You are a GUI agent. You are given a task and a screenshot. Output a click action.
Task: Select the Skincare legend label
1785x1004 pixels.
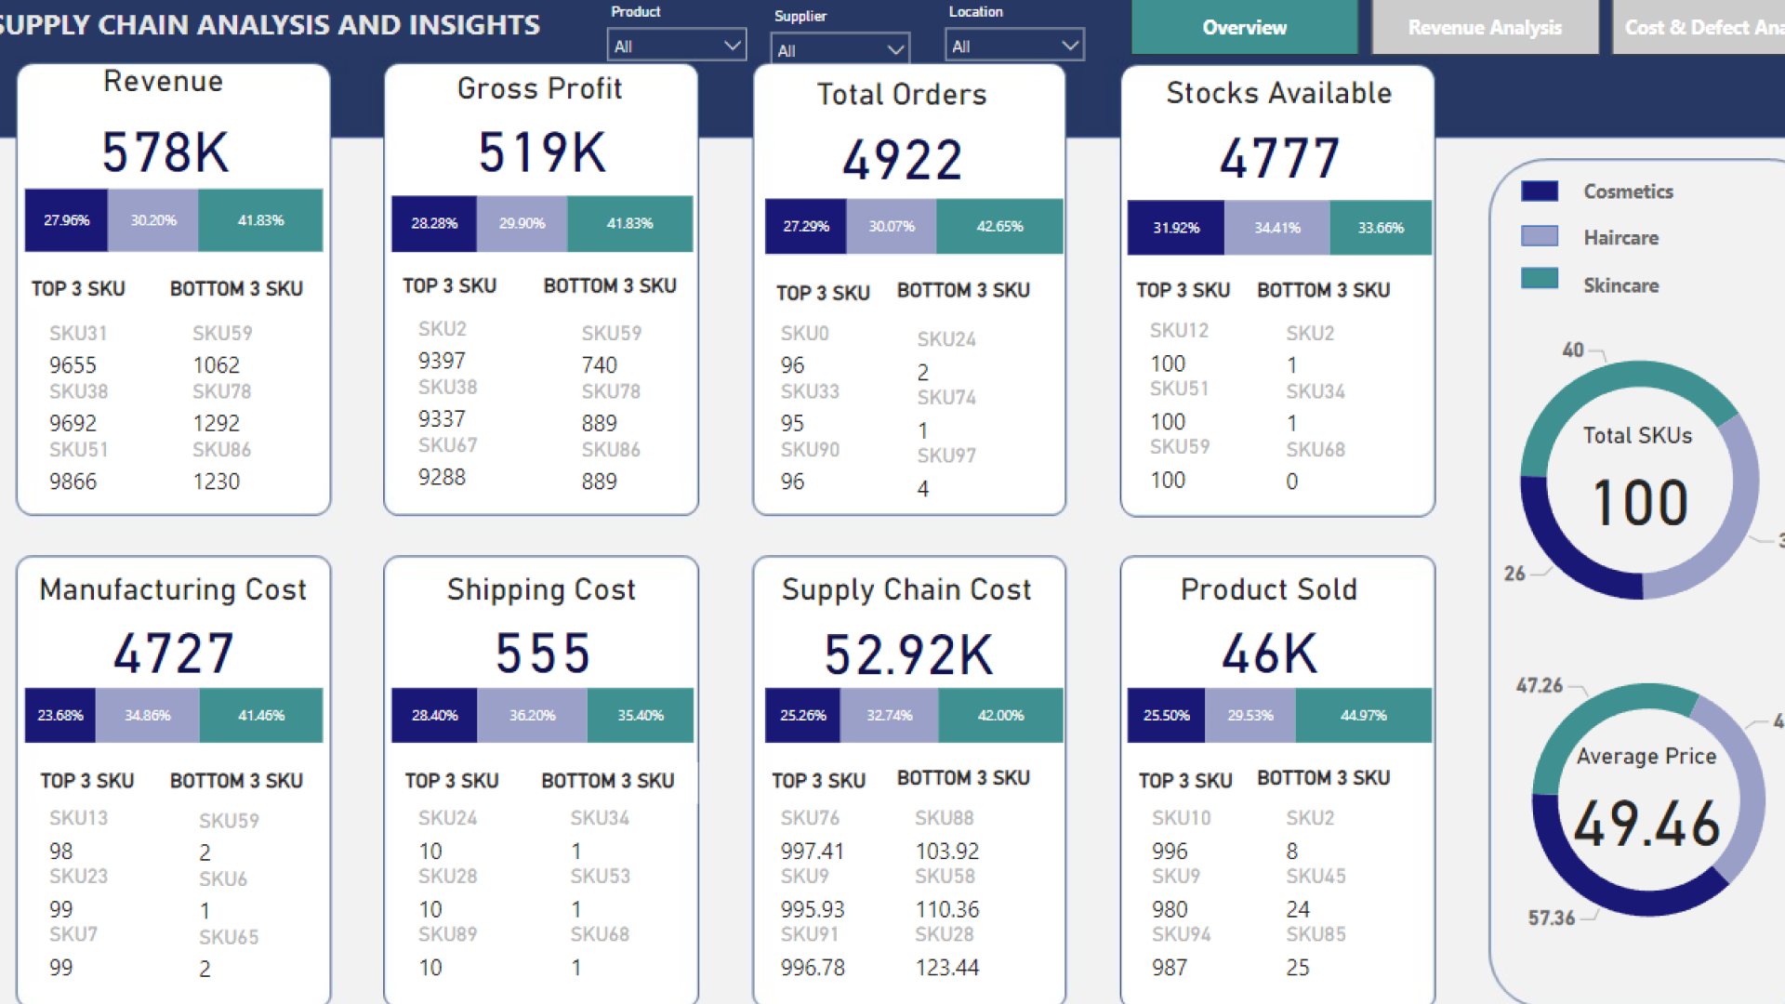(1620, 285)
